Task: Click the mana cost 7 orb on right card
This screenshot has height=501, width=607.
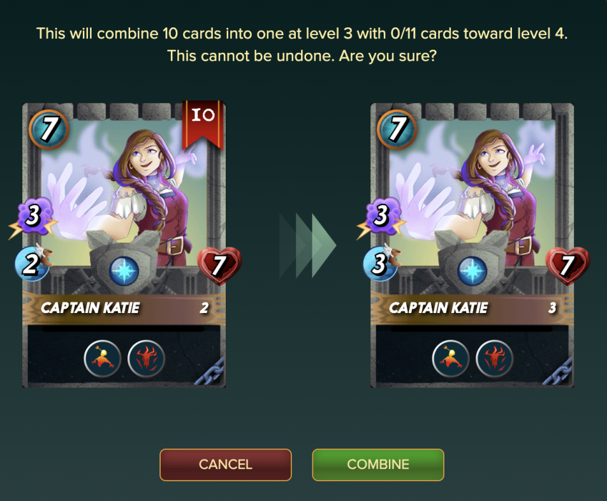Action: pyautogui.click(x=397, y=129)
